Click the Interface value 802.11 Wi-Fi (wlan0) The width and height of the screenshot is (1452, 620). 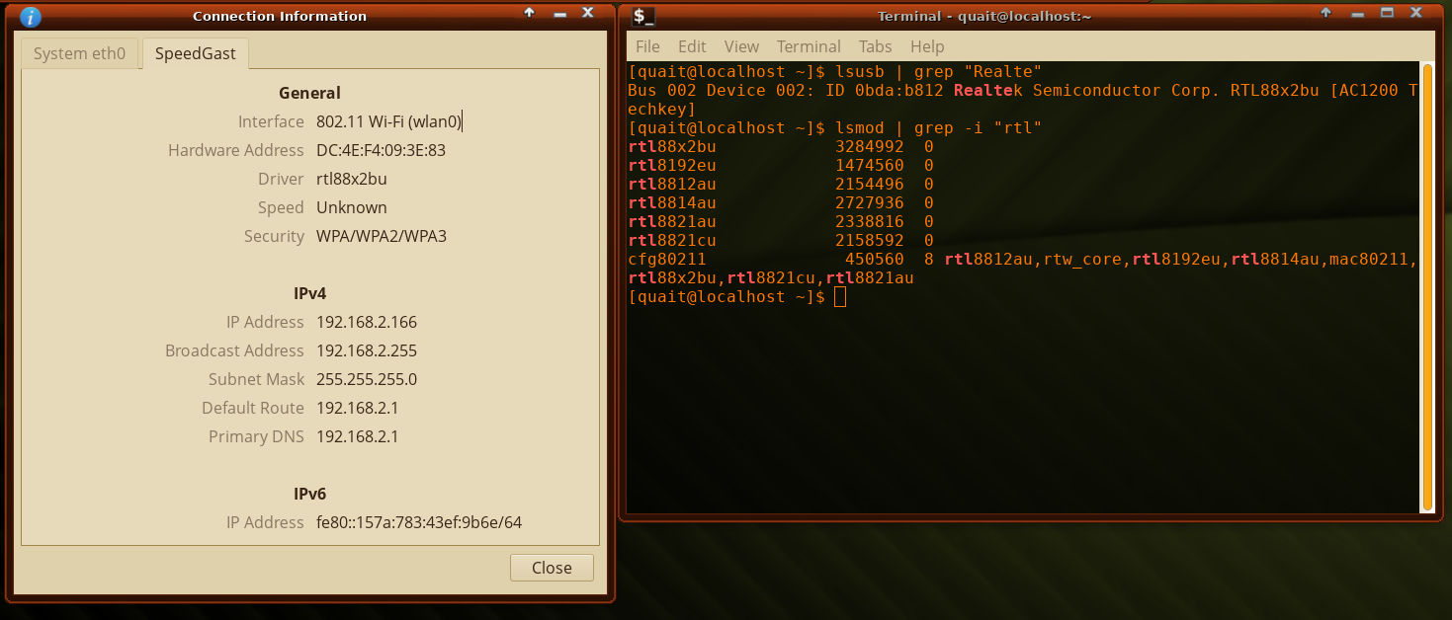coord(388,121)
